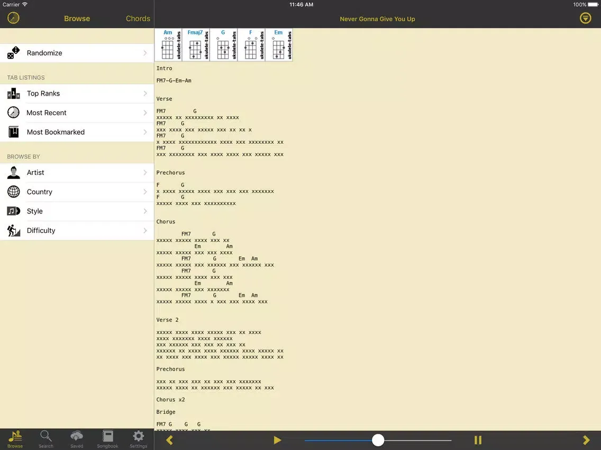Open the circled dropdown menu at top right
This screenshot has width=601, height=450.
pos(585,18)
